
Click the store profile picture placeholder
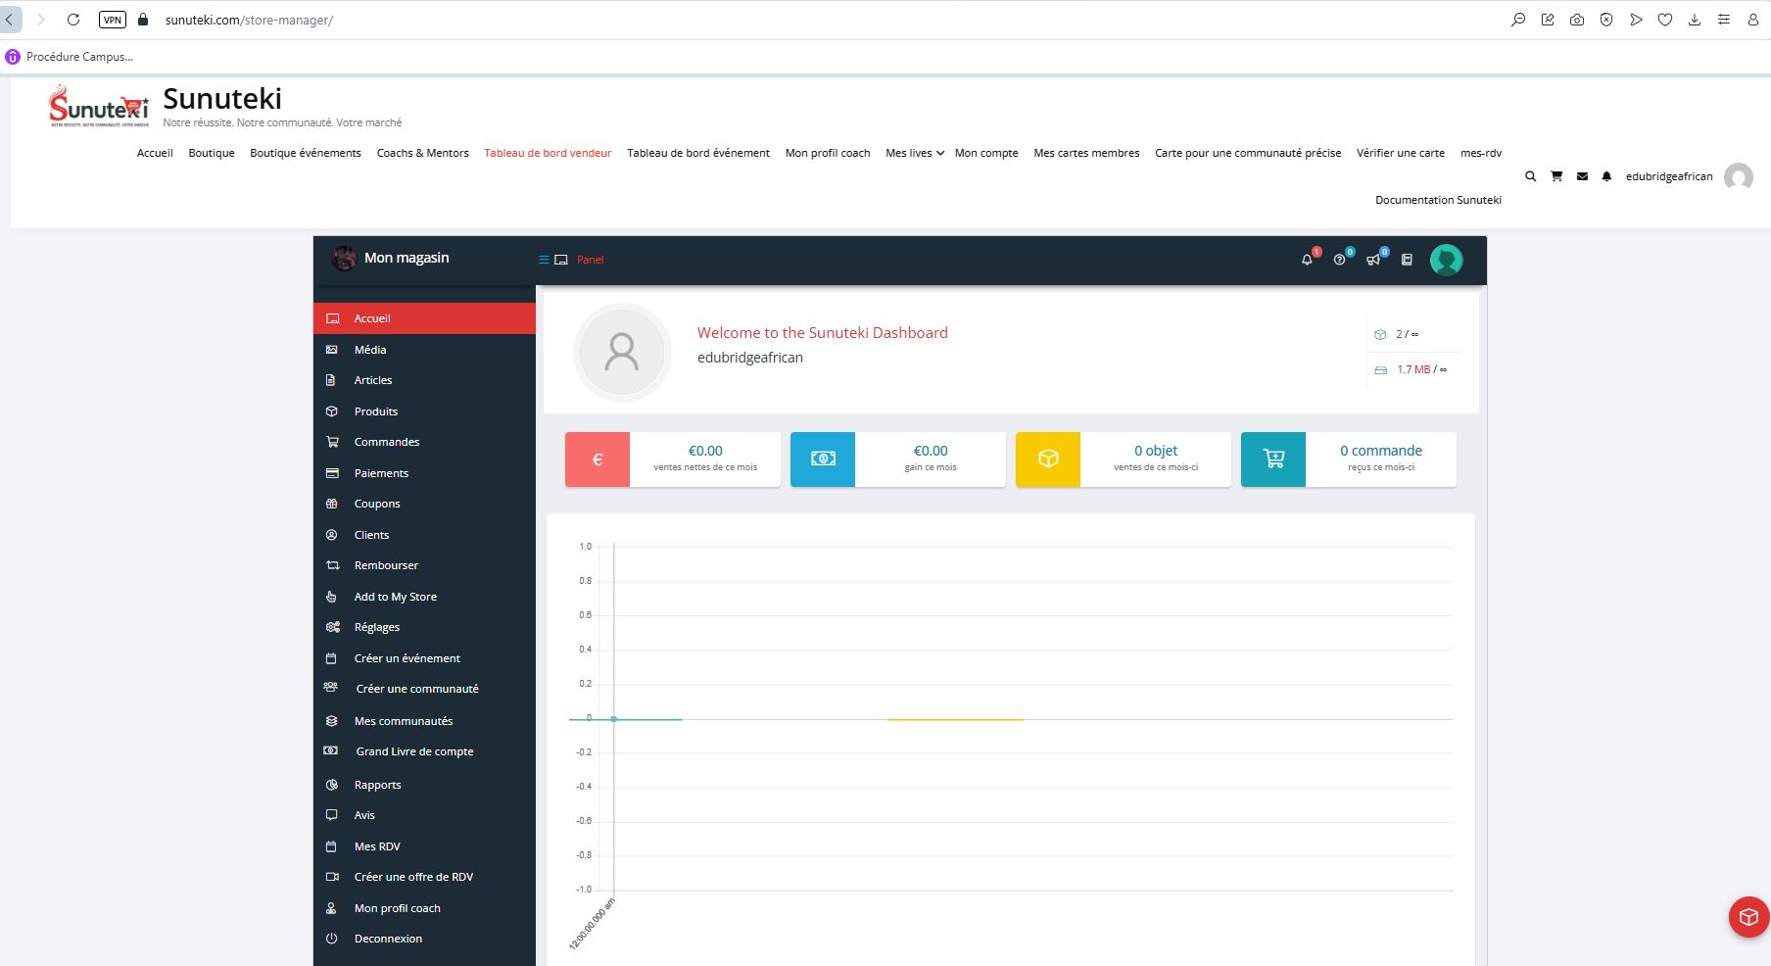tap(622, 352)
